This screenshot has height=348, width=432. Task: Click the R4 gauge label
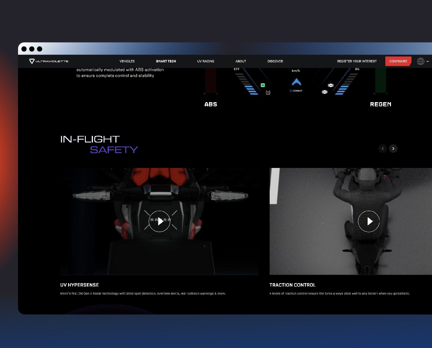click(x=357, y=69)
